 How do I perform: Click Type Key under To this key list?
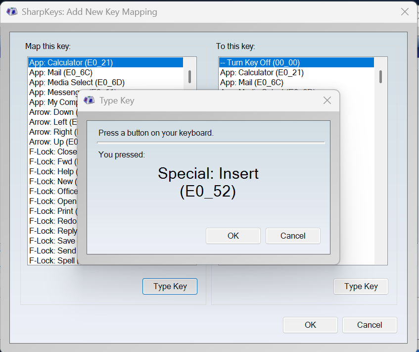tap(361, 286)
